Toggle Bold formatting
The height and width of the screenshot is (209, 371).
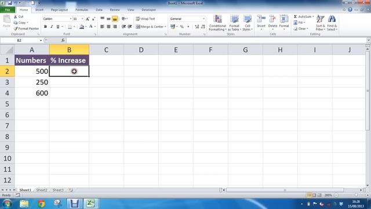click(x=45, y=27)
